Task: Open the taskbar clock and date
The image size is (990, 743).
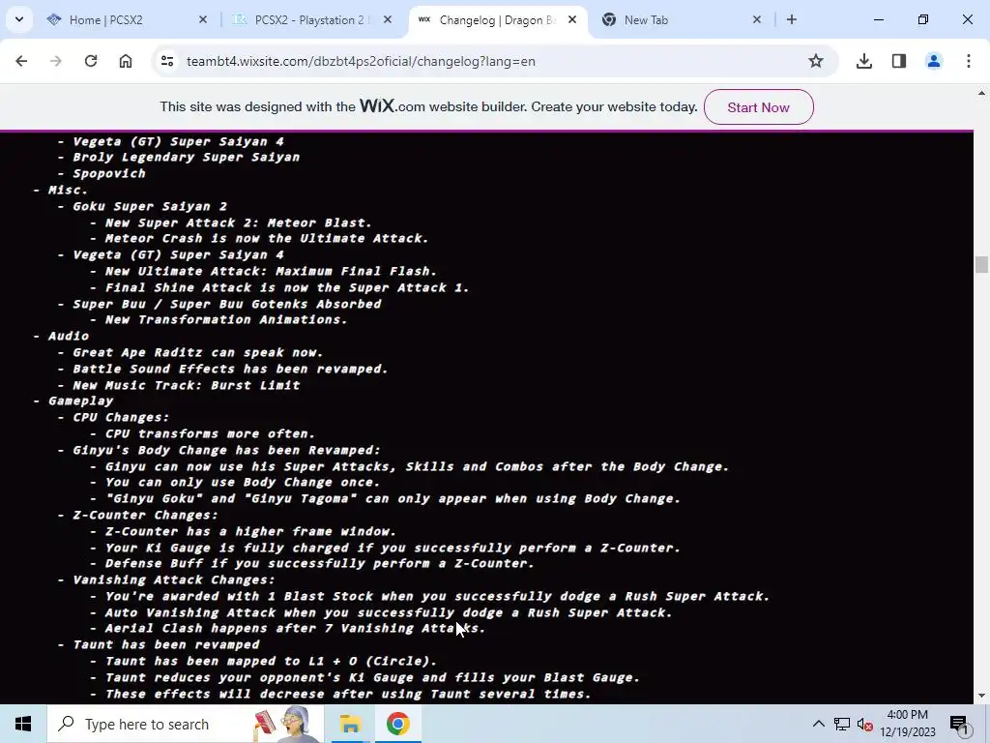Action: click(x=907, y=724)
